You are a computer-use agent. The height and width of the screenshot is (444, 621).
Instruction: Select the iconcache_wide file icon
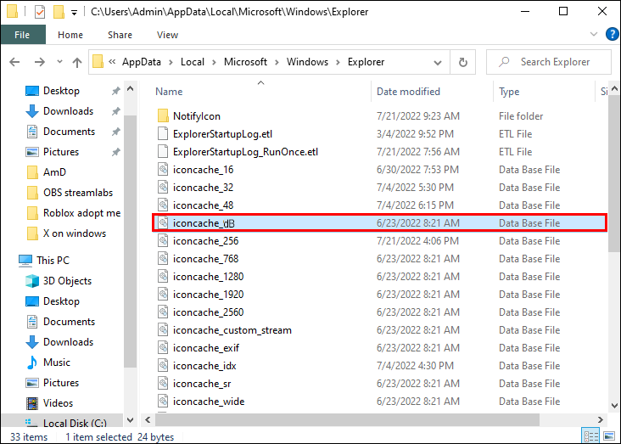163,402
